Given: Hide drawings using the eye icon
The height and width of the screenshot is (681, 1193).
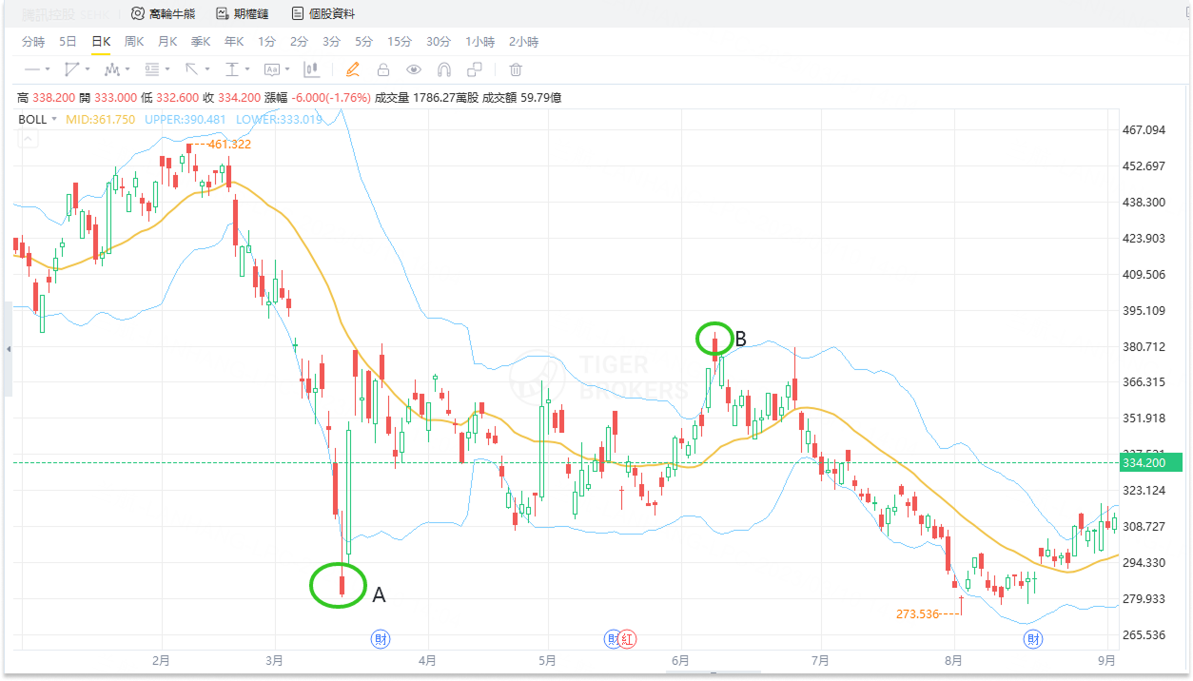Looking at the screenshot, I should tap(414, 69).
